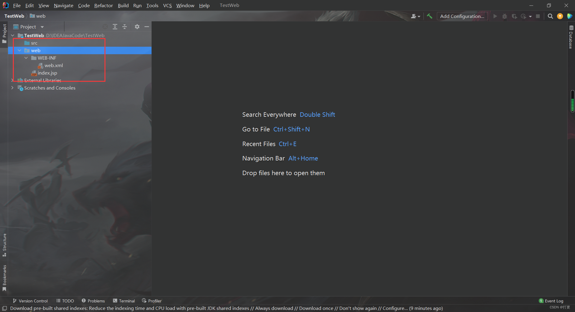Viewport: 575px width, 312px height.
Task: Collapse the WEB-INF folder
Action: point(26,58)
